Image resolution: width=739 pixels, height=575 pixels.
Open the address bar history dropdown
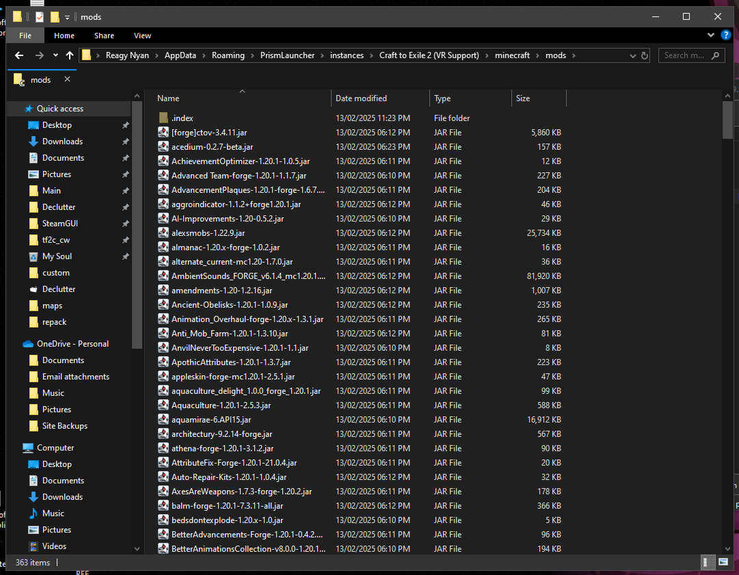(x=633, y=55)
